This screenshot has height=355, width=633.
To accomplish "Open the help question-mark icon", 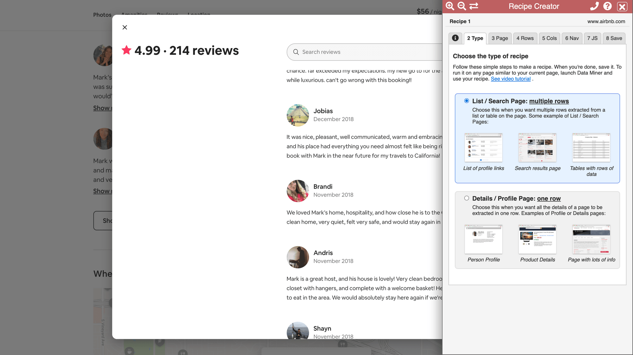I will (607, 6).
